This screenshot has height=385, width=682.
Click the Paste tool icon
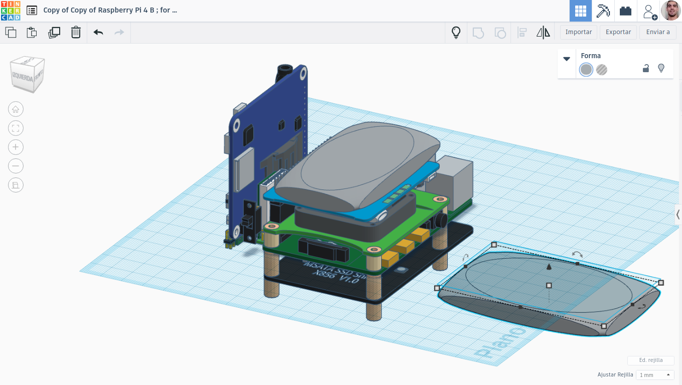click(32, 33)
